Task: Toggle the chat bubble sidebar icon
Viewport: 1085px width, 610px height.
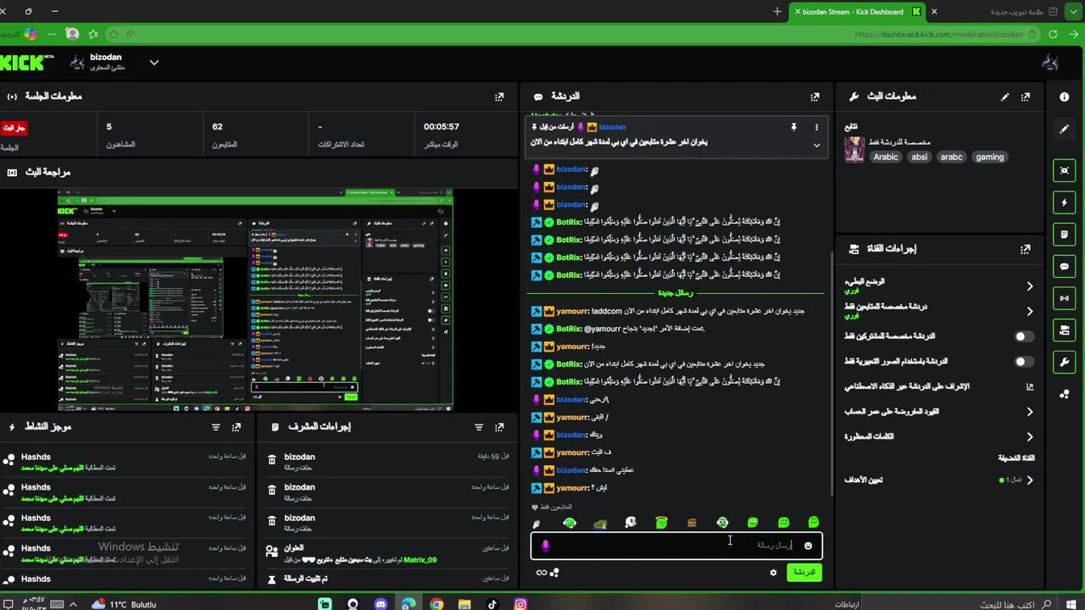Action: point(1065,266)
